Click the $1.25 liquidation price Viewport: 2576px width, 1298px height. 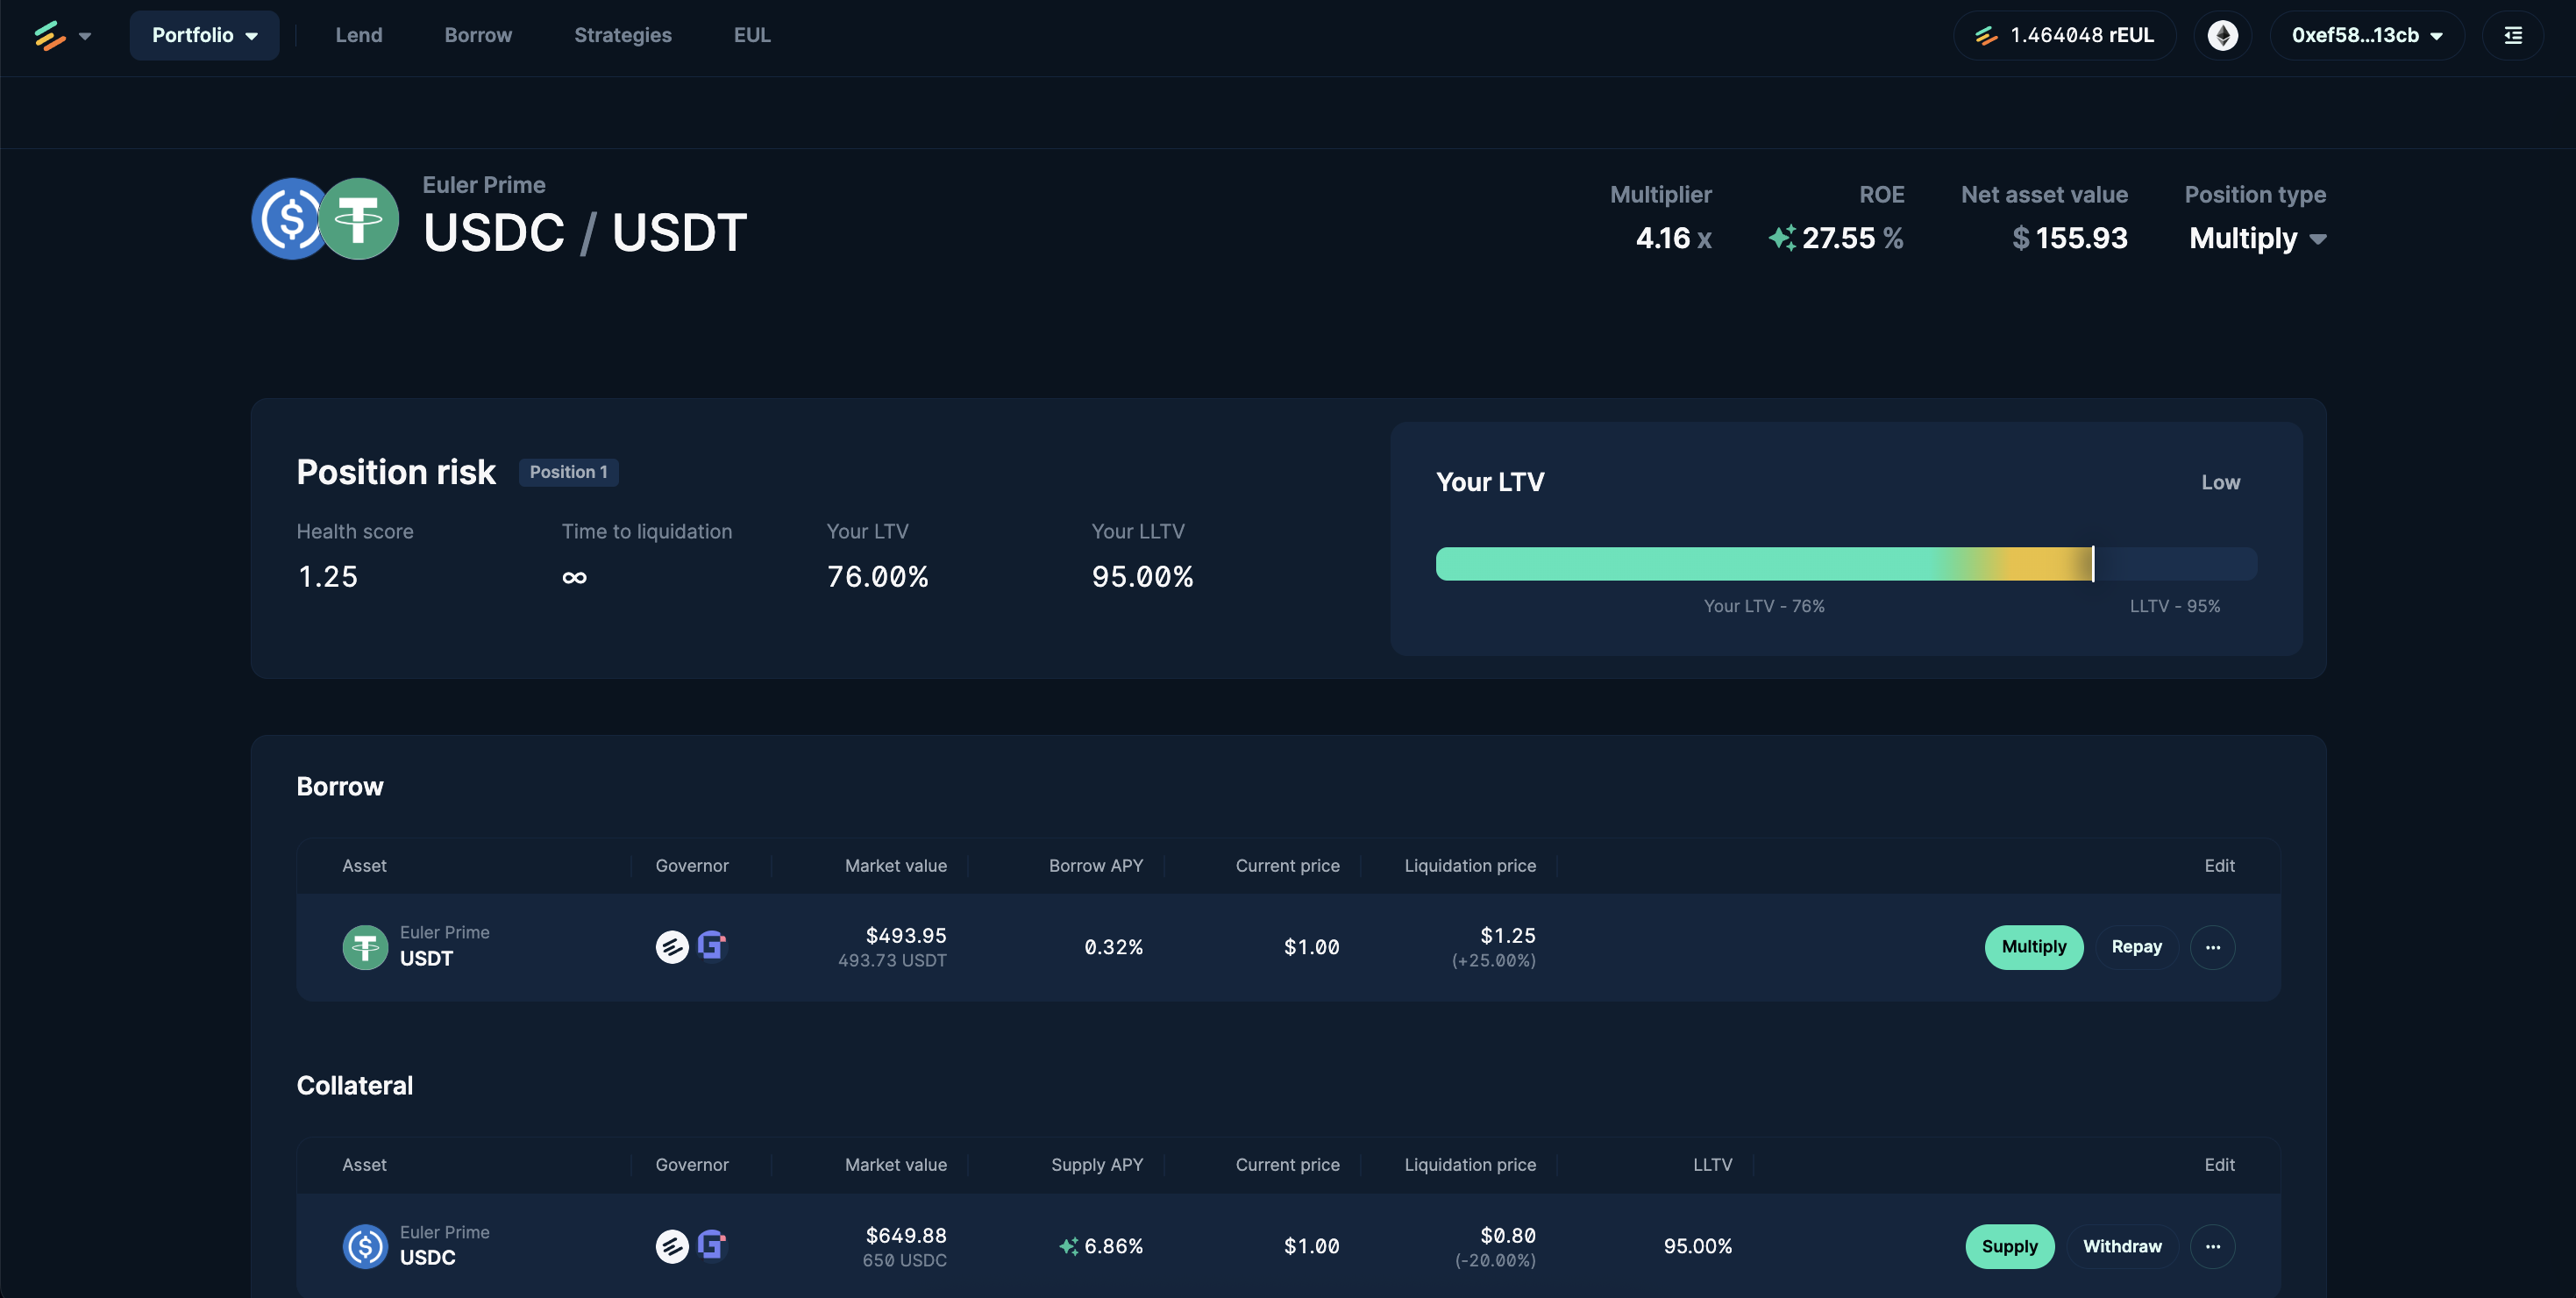tap(1507, 936)
